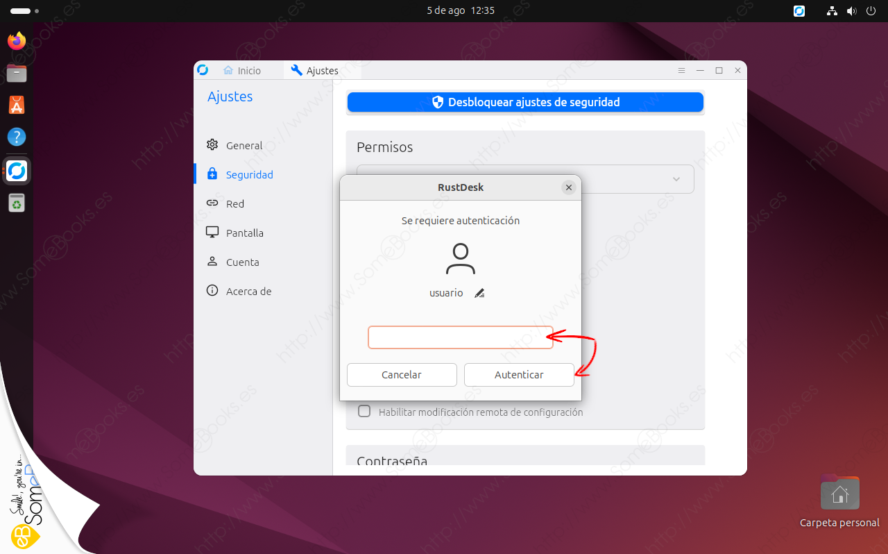Viewport: 888px width, 554px height.
Task: Focus the password input field
Action: [461, 337]
